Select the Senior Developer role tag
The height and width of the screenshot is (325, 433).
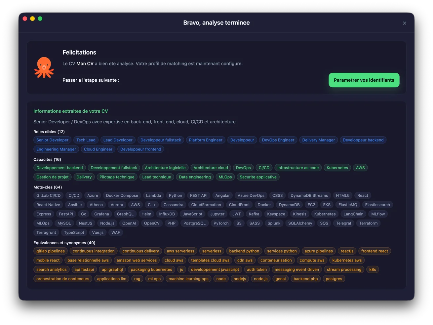(x=52, y=140)
